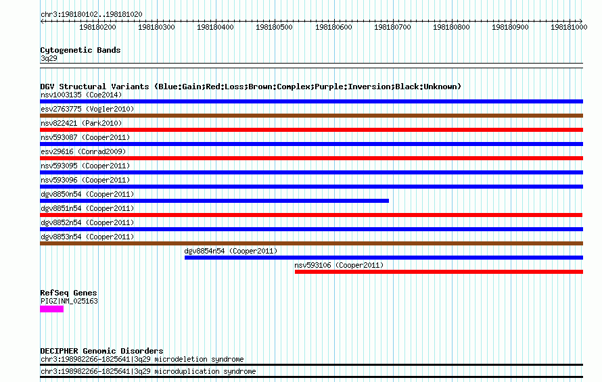The width and height of the screenshot is (602, 382).
Task: Click the 198180200 ruler coordinate
Action: (x=97, y=27)
